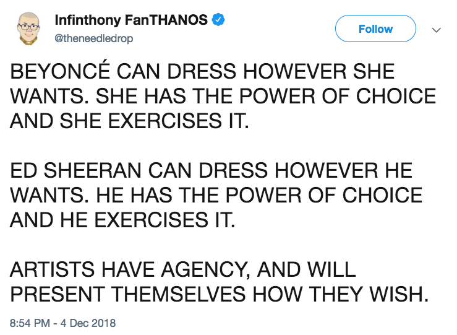Screen dimensions: 457x335
Task: Click the word BEYONCÉ in the tweet
Action: pyautogui.click(x=60, y=71)
